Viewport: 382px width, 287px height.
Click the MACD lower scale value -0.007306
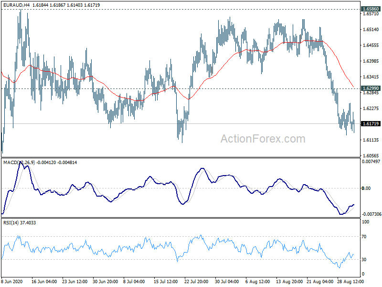(x=371, y=214)
